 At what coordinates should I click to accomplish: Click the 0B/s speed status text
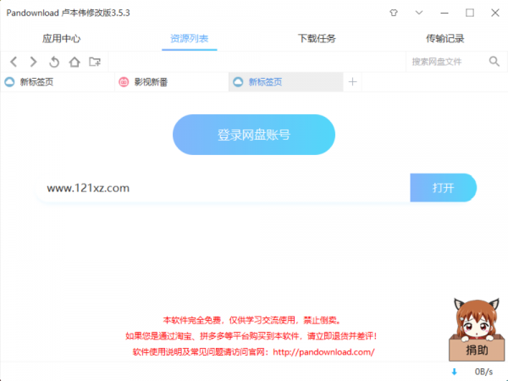coord(483,372)
